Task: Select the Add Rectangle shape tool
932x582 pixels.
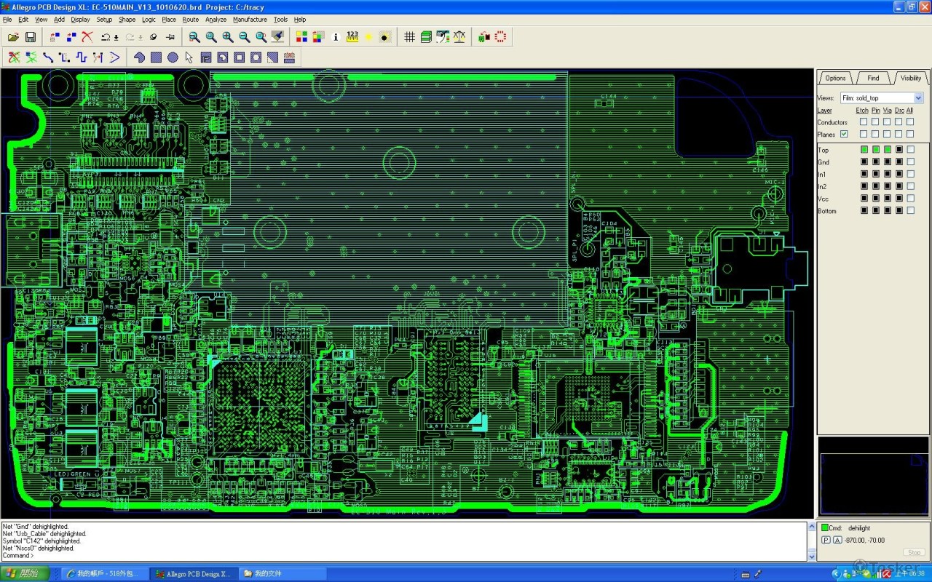Action: coord(156,57)
